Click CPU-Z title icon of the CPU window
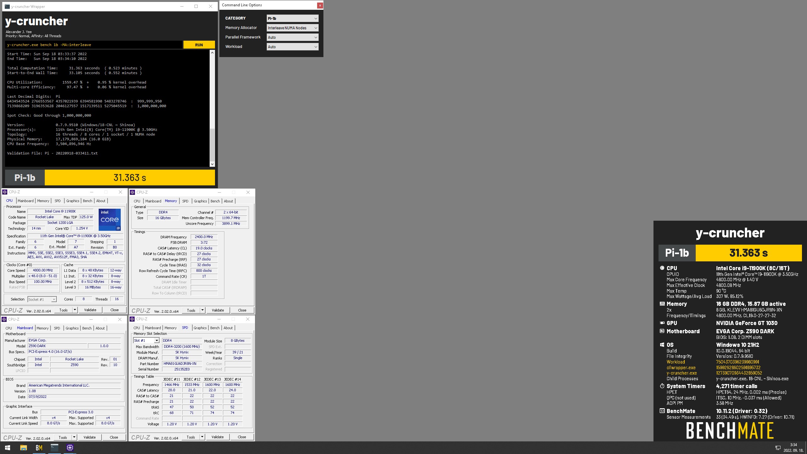 pyautogui.click(x=5, y=192)
